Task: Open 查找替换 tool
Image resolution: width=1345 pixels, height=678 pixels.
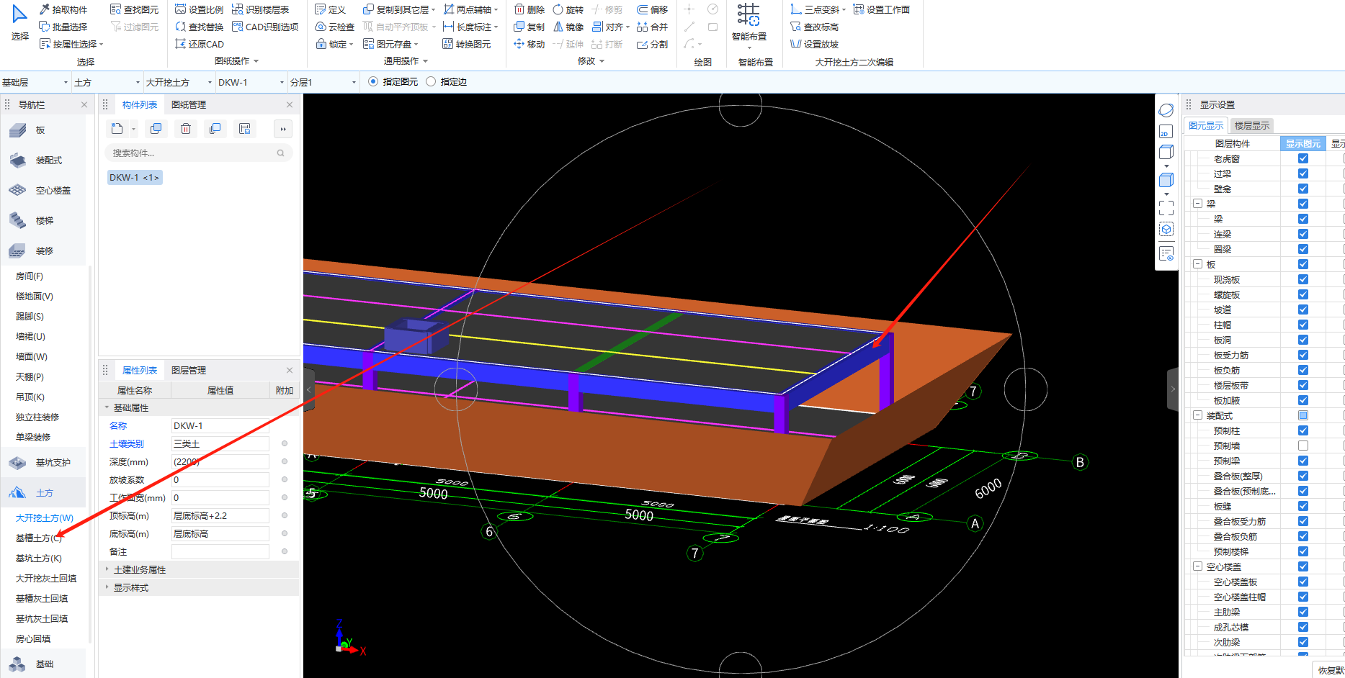Action: (x=199, y=27)
